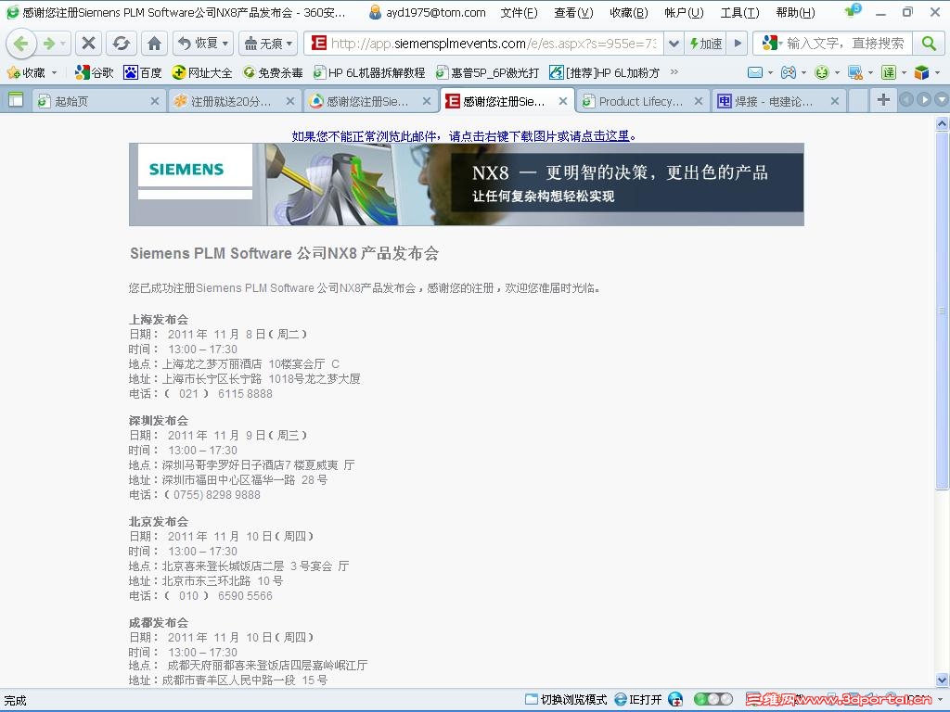
Task: Open the home page via house icon
Action: (155, 43)
